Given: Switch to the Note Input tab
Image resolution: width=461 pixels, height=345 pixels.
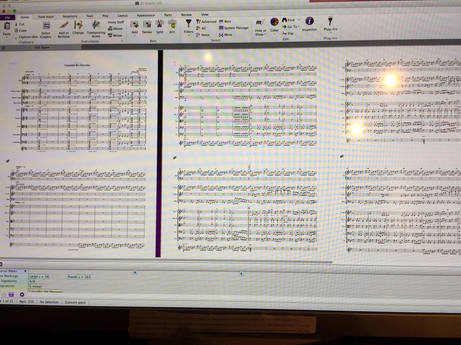Looking at the screenshot, I should pyautogui.click(x=46, y=17).
